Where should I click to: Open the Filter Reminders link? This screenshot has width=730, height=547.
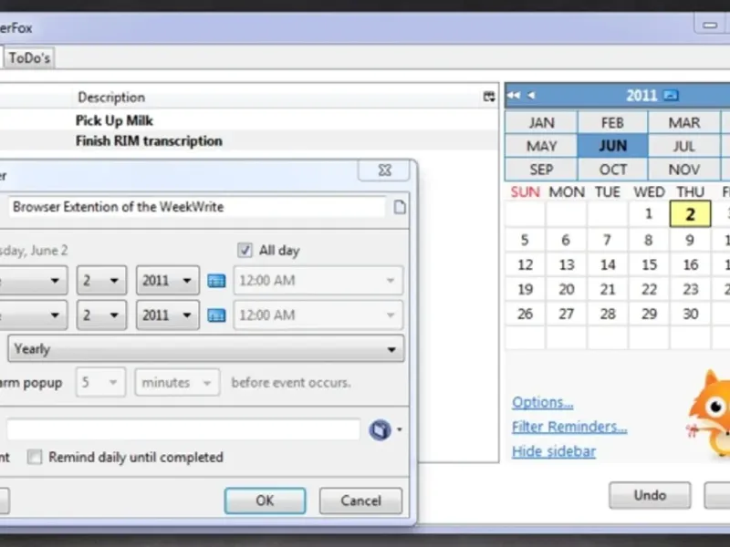(x=569, y=427)
